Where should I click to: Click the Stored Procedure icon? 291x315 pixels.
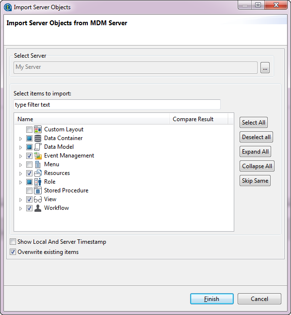[38, 190]
